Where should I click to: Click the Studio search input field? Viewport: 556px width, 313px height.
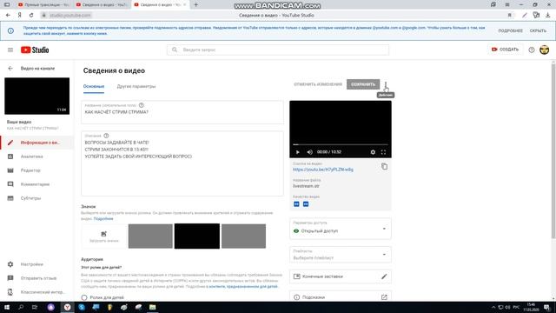(278, 50)
